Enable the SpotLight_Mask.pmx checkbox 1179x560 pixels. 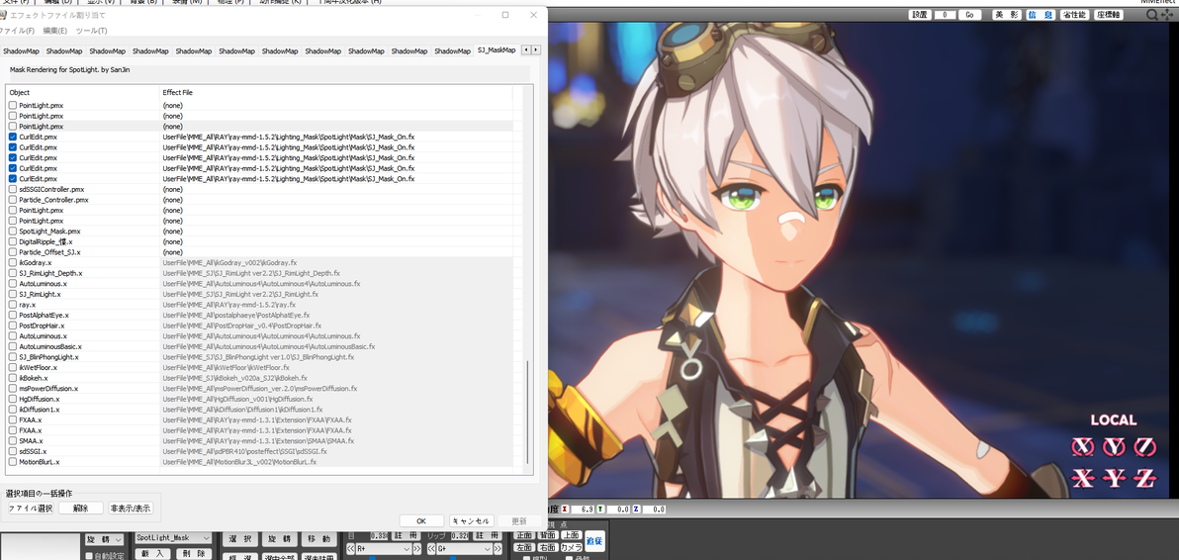[13, 232]
